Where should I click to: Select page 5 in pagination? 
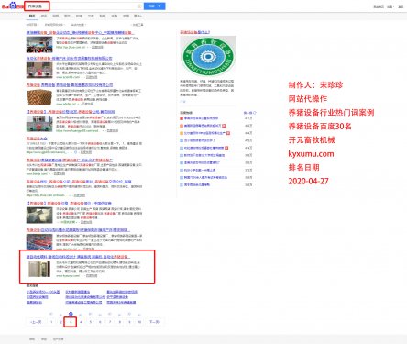coord(90,322)
